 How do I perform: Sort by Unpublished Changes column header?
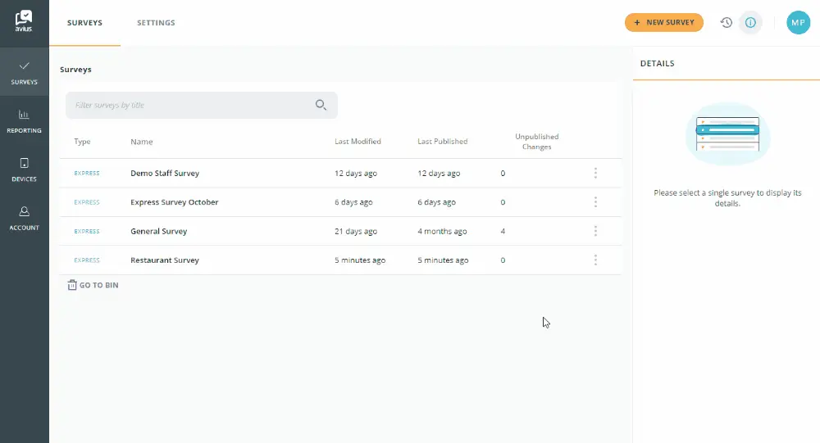click(536, 142)
